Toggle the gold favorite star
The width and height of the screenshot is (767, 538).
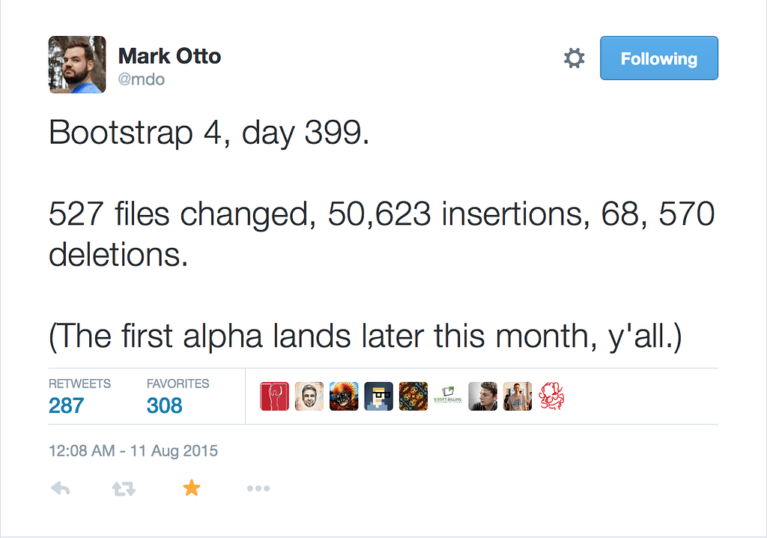pyautogui.click(x=192, y=489)
